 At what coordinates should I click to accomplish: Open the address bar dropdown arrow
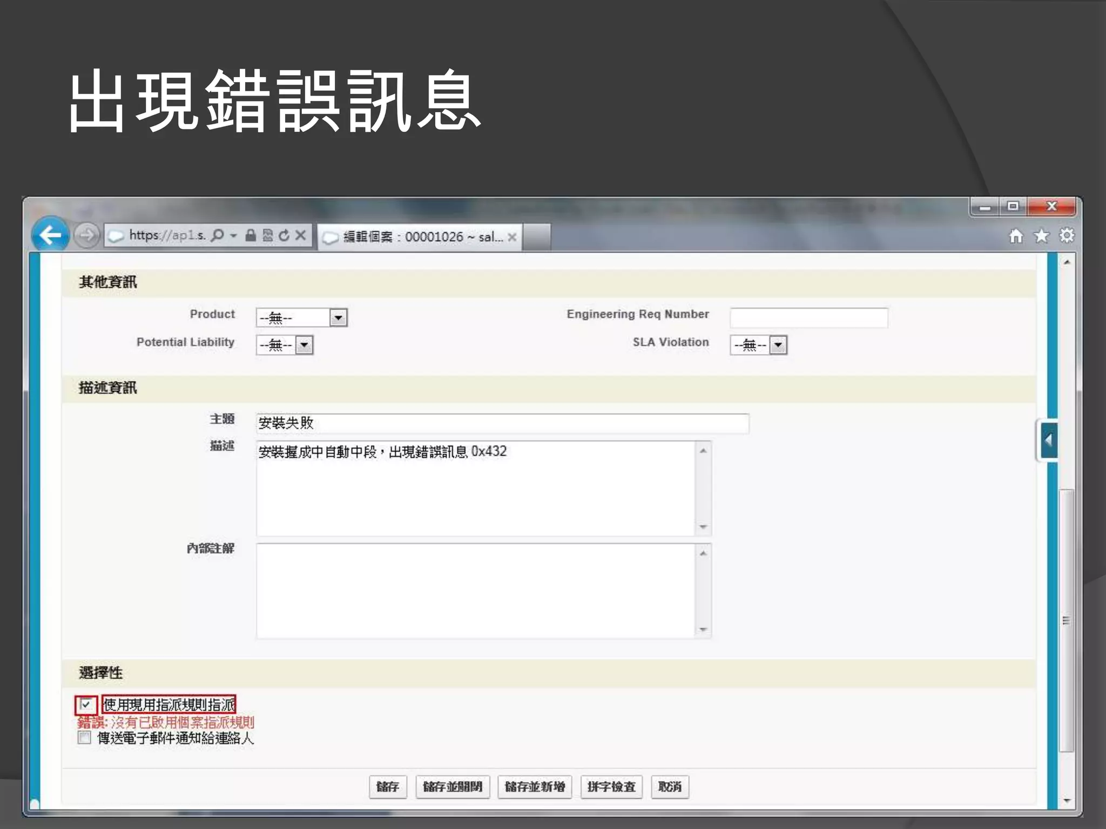tap(233, 236)
